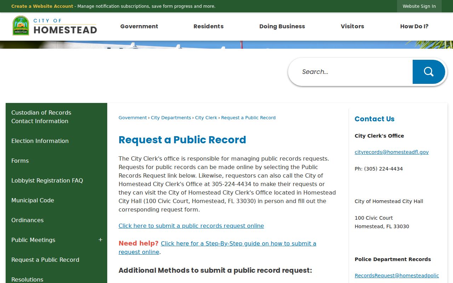Viewport: 453px width, 283px height.
Task: Click Additional Methods to submit heading
Action: click(215, 271)
